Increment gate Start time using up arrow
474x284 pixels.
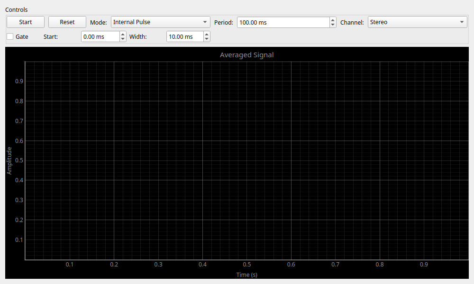(x=123, y=35)
